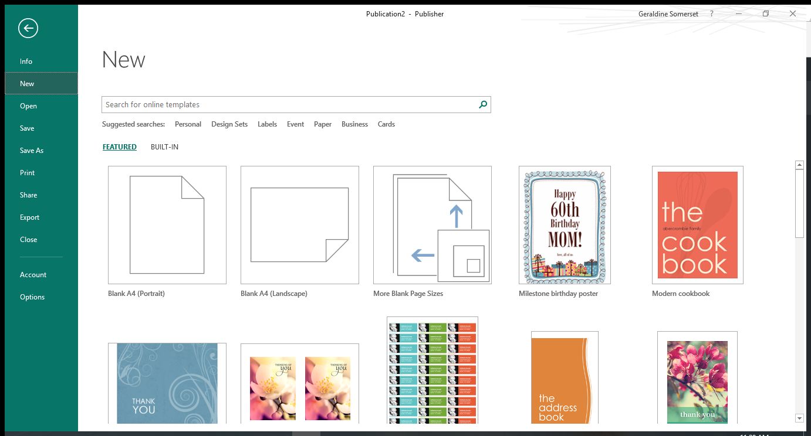Viewport: 811px width, 436px height.
Task: Go to Save As in sidebar
Action: click(32, 151)
